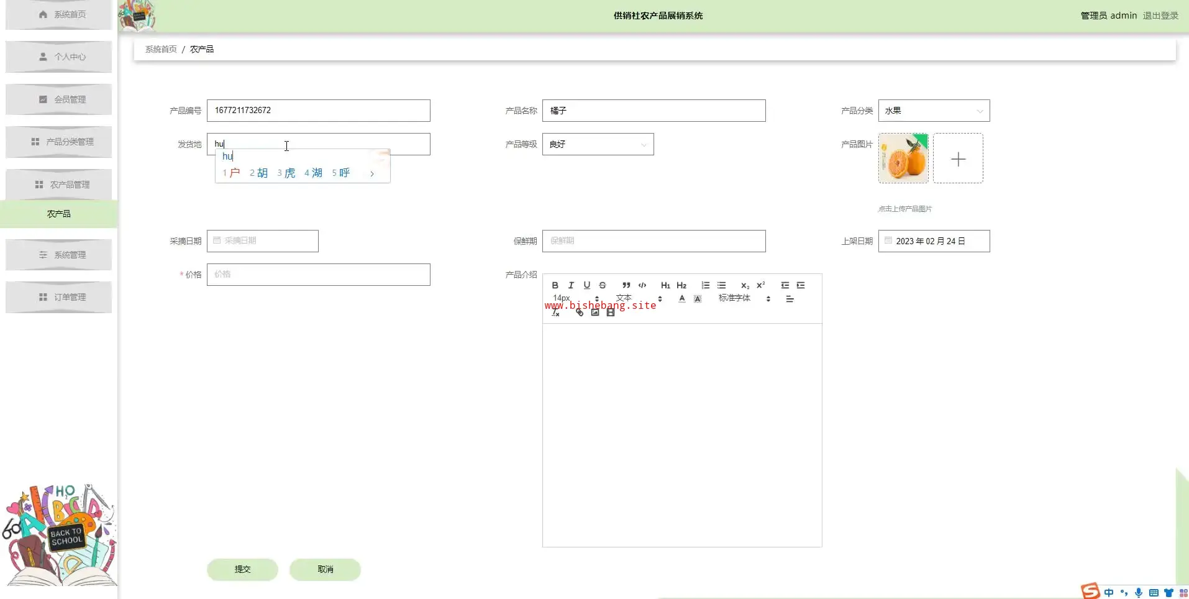
Task: Click the 产品编号 input field
Action: click(318, 111)
